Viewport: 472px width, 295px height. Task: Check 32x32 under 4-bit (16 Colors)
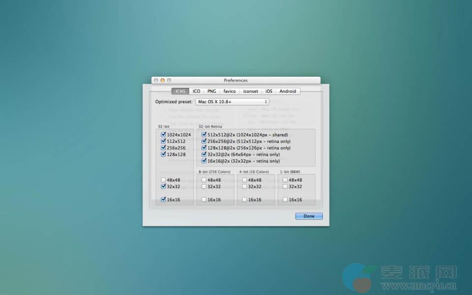(244, 186)
